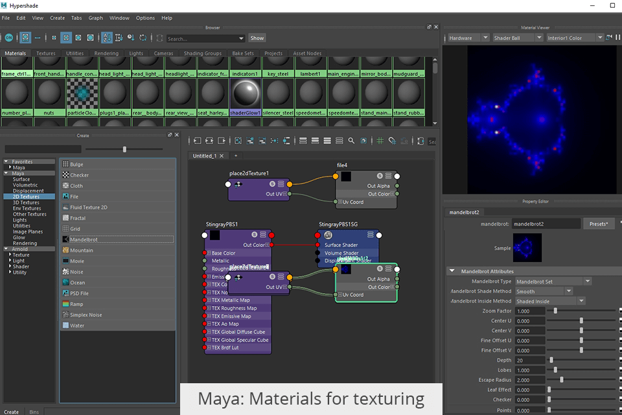Click the Noise texture icon
This screenshot has width=622, height=415.
[66, 272]
